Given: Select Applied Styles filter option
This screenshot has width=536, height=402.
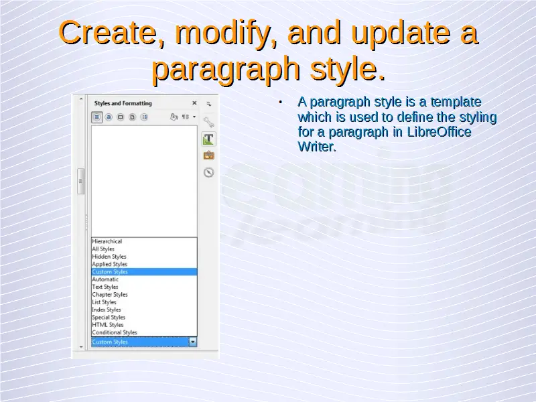Looking at the screenshot, I should point(109,264).
